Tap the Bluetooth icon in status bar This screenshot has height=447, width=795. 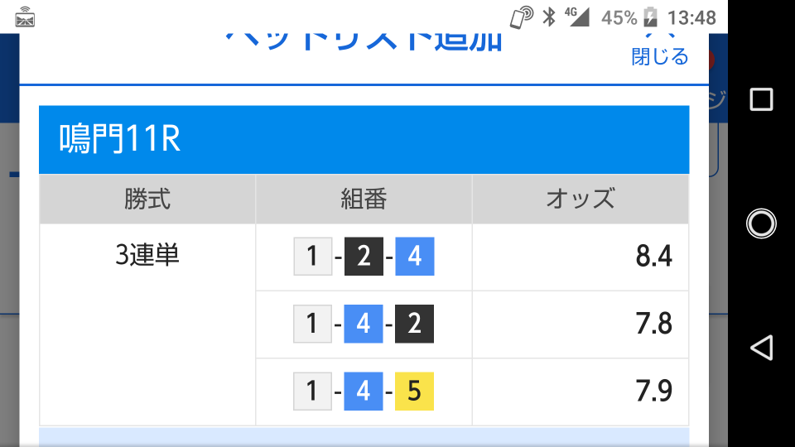click(549, 17)
